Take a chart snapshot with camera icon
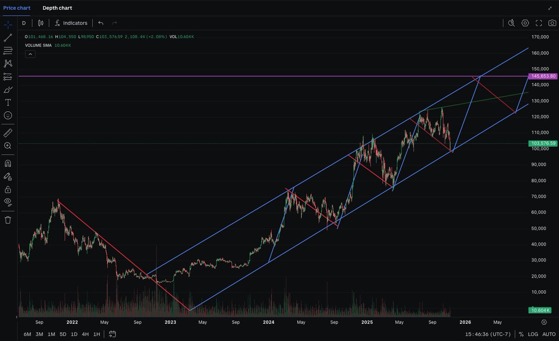This screenshot has width=559, height=341. (552, 23)
